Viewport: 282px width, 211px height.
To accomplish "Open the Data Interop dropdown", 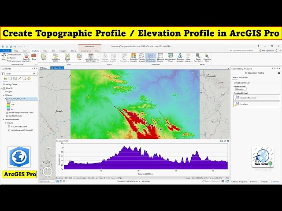I will pos(188,58).
